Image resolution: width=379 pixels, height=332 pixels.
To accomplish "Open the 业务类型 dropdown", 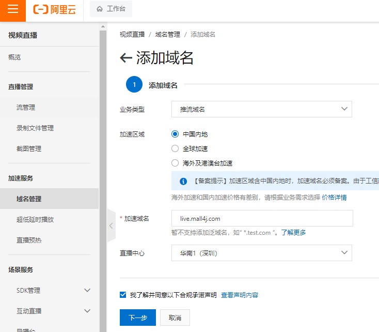I will (261, 109).
